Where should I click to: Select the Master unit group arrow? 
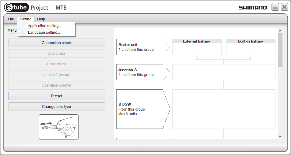[x=143, y=47]
